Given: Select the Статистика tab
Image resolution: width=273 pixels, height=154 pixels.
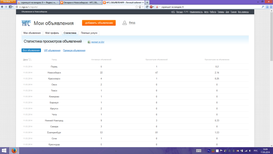Looking at the screenshot, I should pyautogui.click(x=70, y=33).
